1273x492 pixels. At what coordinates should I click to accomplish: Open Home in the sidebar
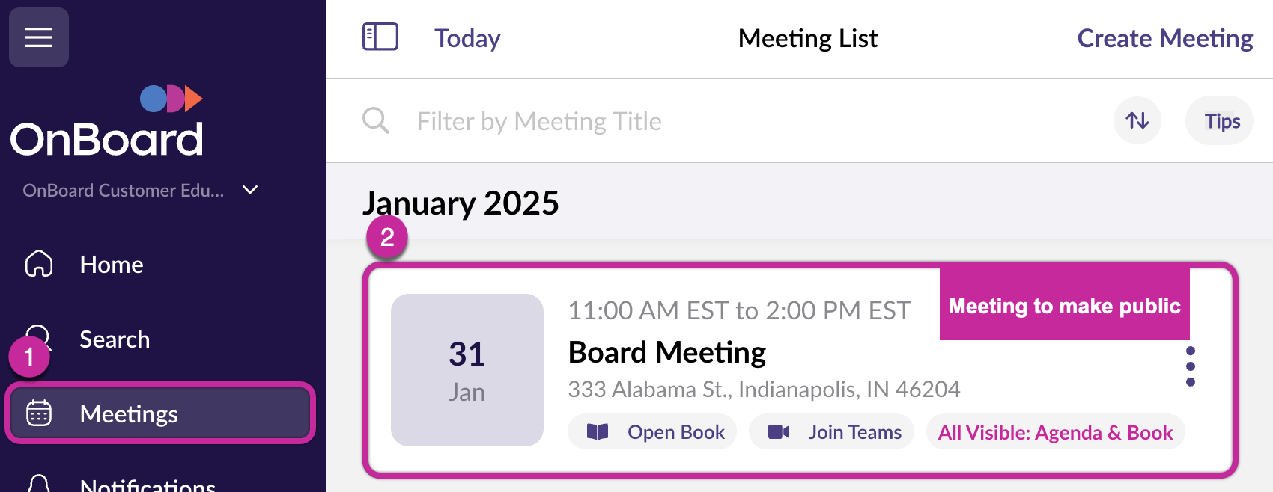[x=111, y=265]
